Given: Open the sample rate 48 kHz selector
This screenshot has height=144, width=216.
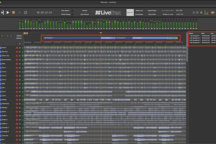Looking at the screenshot, I should 168,14.
